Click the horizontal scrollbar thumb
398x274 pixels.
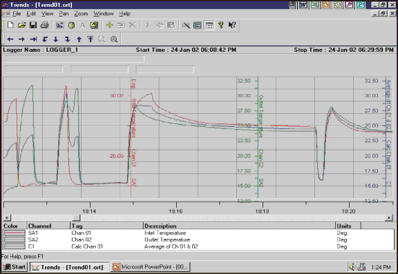click(76, 217)
